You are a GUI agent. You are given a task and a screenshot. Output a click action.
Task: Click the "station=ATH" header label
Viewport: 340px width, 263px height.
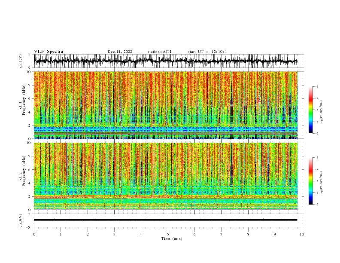click(159, 52)
